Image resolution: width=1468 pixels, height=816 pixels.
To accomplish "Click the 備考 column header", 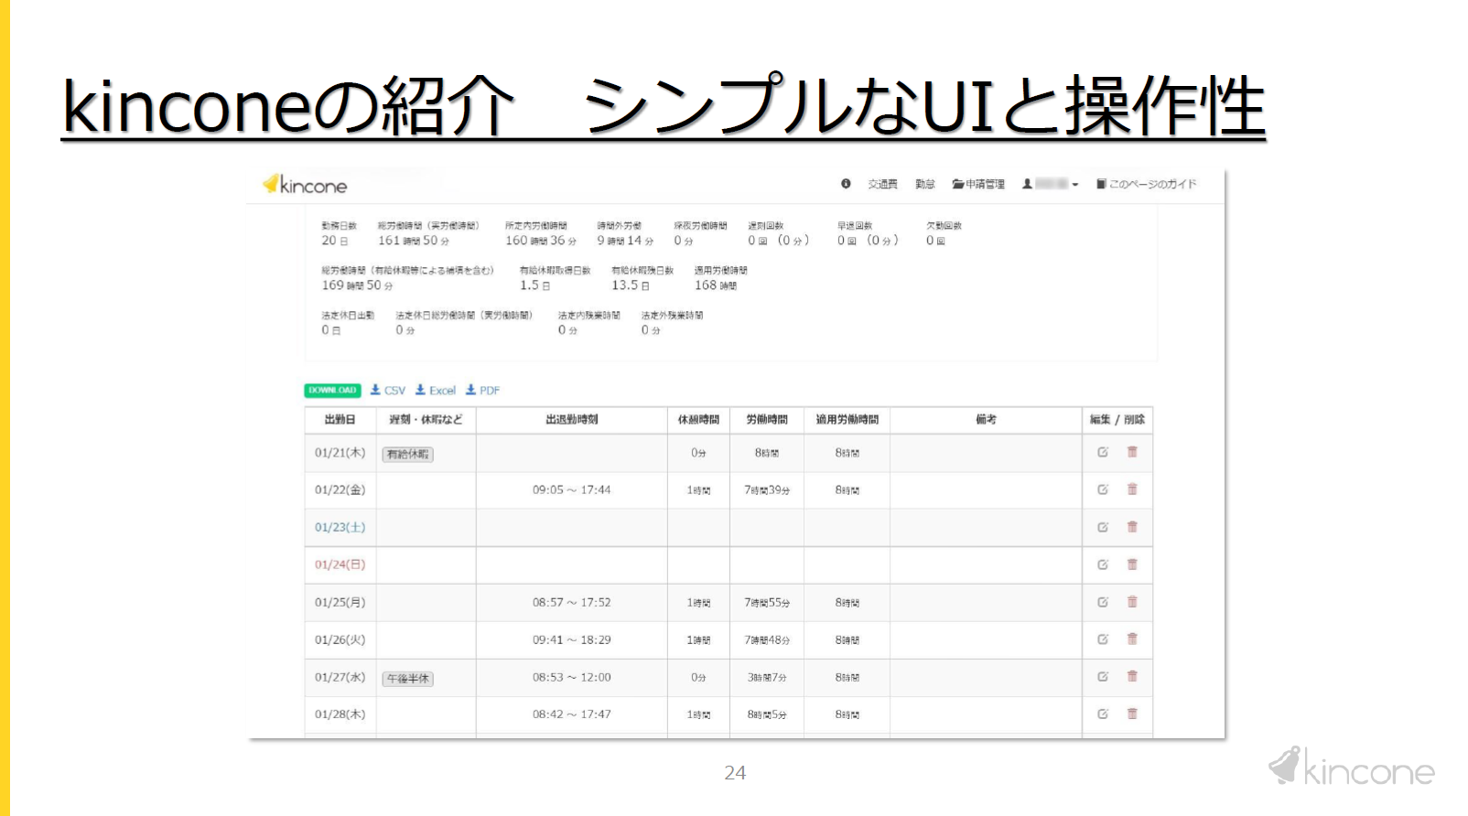I will pos(986,420).
